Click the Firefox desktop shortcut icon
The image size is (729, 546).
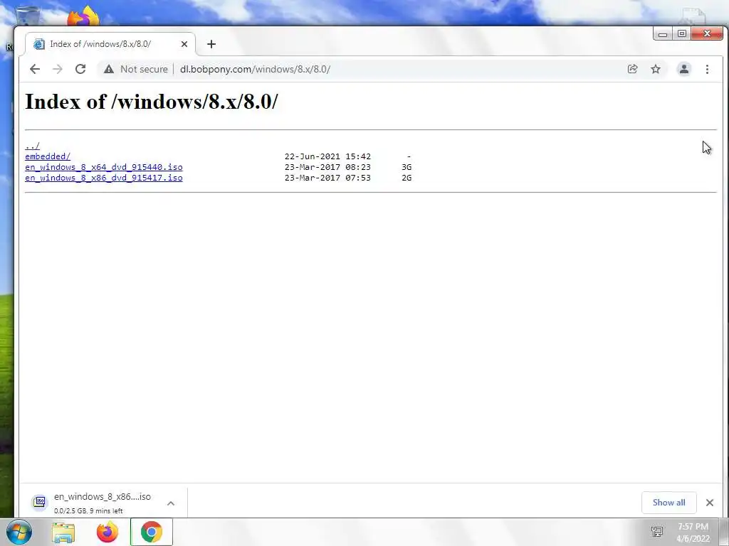pos(83,16)
